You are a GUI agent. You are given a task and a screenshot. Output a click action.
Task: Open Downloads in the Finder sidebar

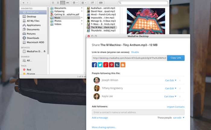click(x=33, y=38)
